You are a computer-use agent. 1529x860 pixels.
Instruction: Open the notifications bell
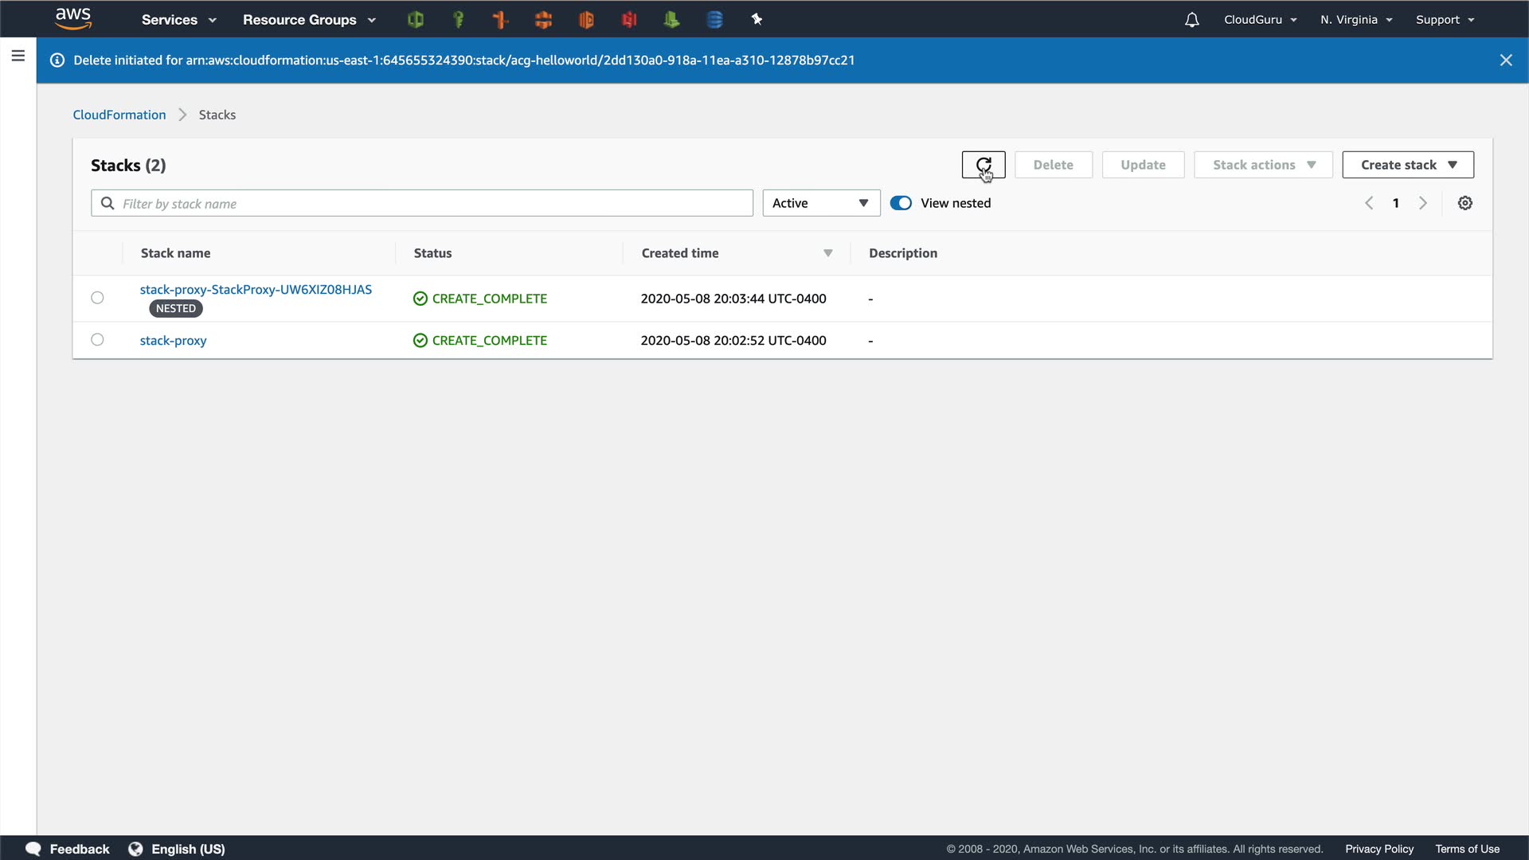[1191, 20]
